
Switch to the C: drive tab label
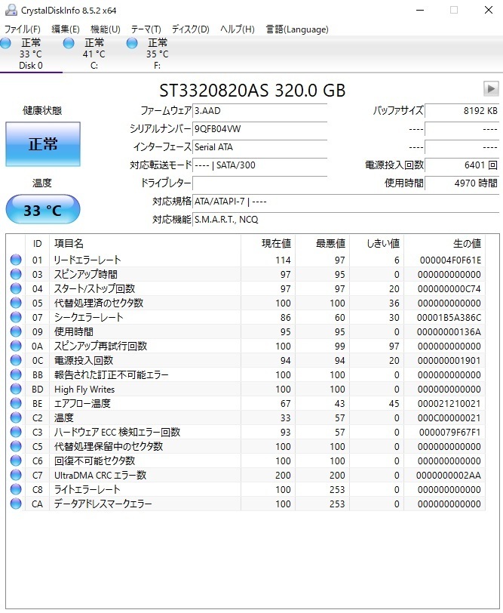pyautogui.click(x=94, y=65)
